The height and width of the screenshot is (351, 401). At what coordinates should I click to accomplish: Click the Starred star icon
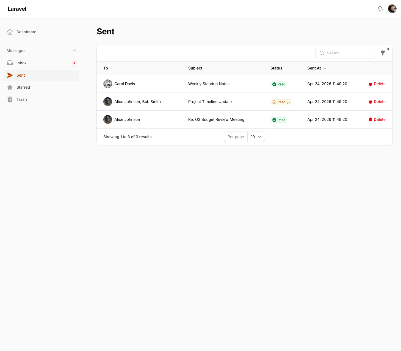click(10, 87)
